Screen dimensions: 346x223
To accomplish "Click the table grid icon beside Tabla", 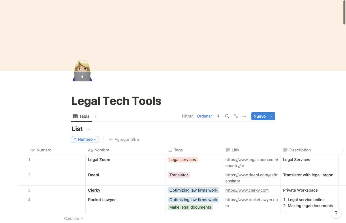I will point(75,116).
